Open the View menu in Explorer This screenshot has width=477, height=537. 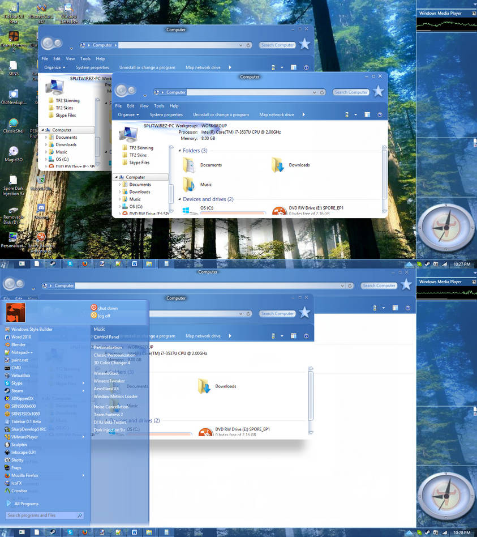click(x=144, y=105)
